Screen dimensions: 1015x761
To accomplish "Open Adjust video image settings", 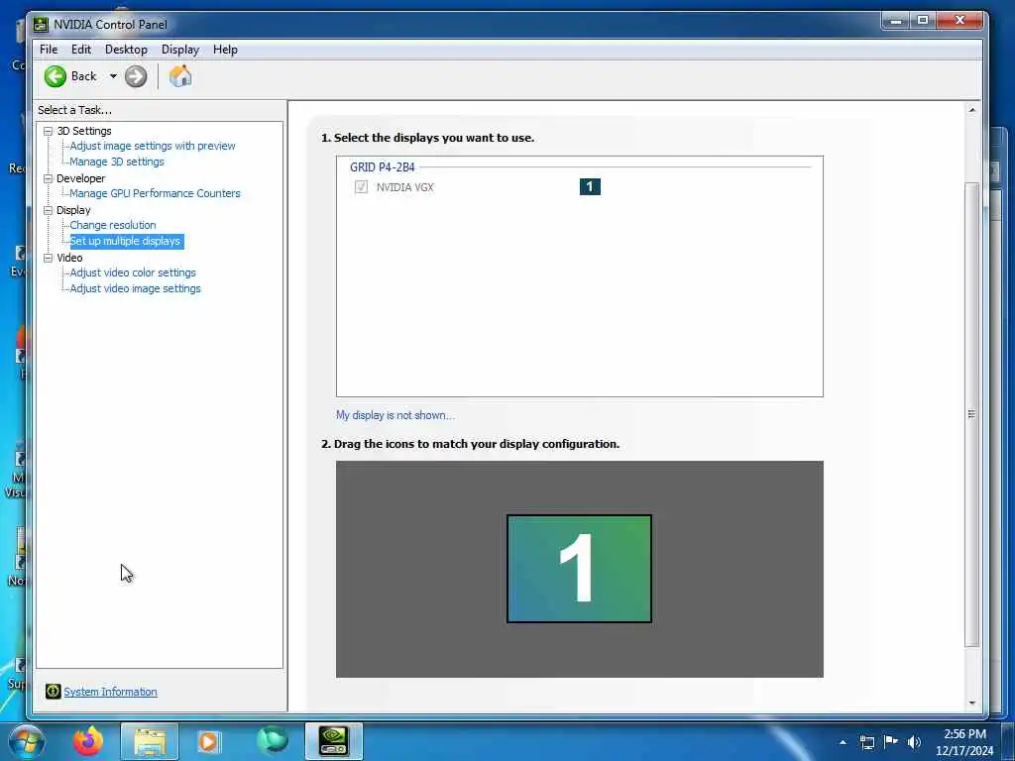I will point(135,288).
